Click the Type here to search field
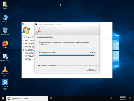 27,98
